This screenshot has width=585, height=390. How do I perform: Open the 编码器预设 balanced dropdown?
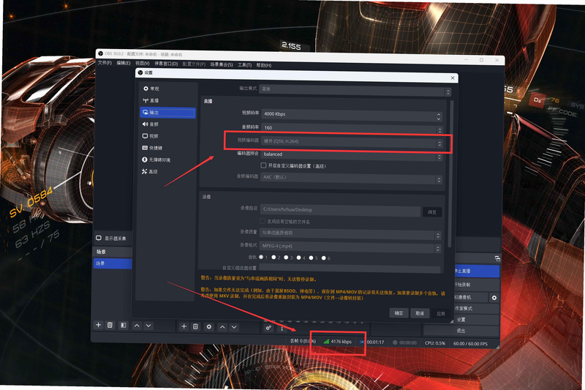pos(352,155)
